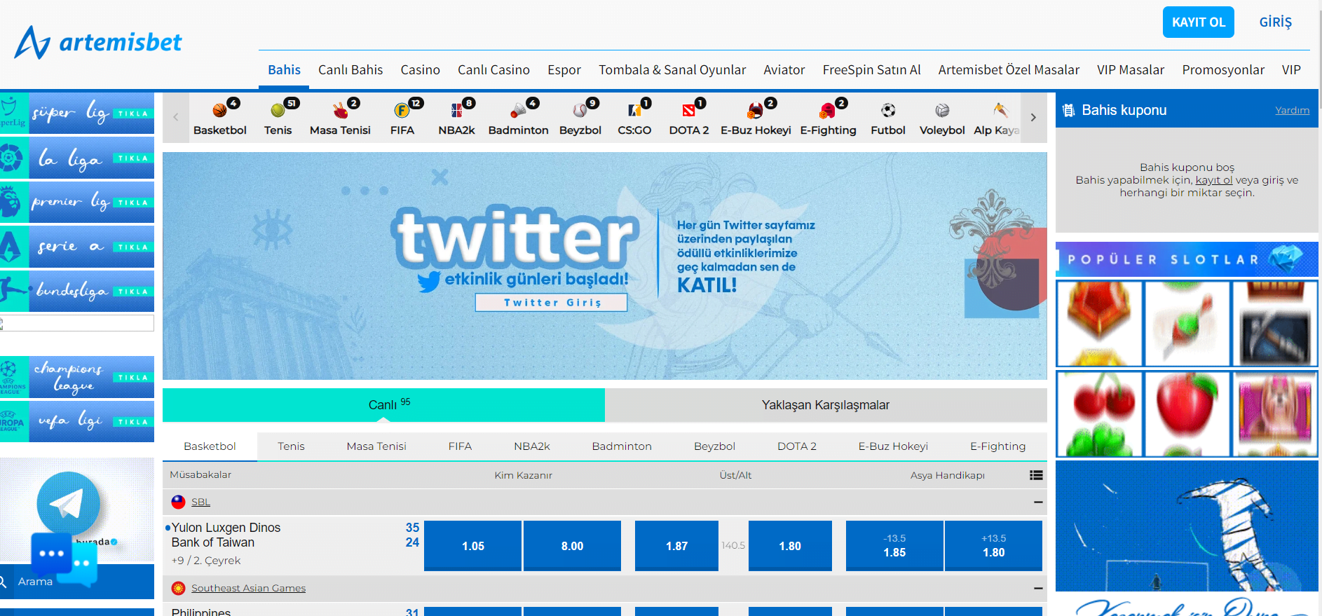Click the Arama search magnifier icon
This screenshot has width=1322, height=616.
(x=4, y=582)
